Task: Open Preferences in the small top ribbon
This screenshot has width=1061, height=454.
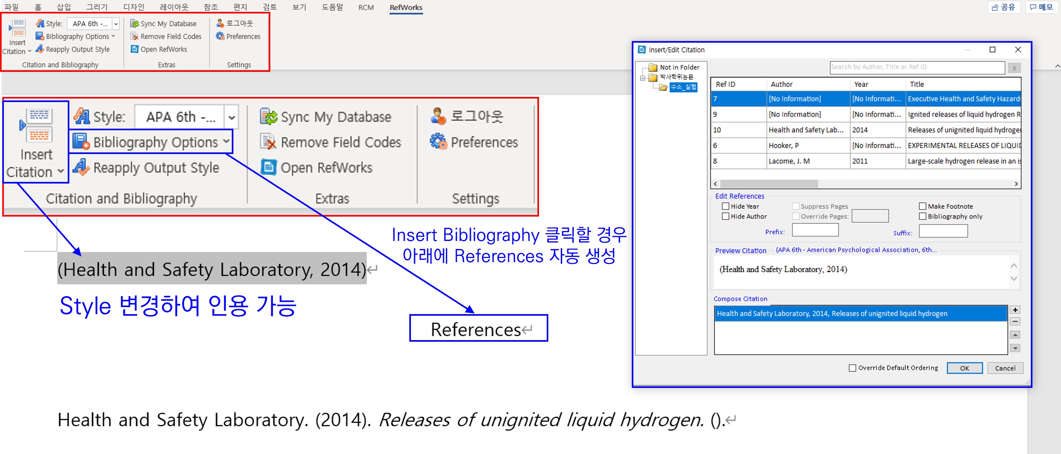Action: [x=239, y=37]
